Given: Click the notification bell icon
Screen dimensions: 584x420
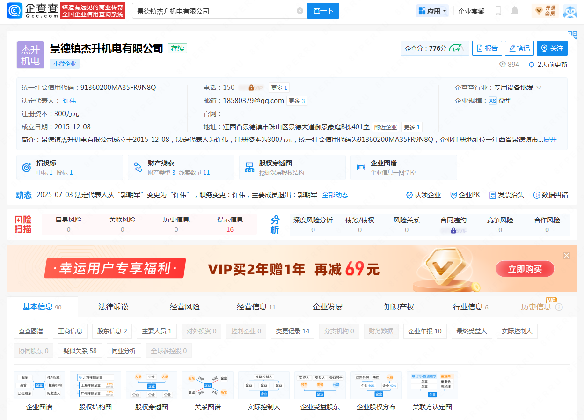Looking at the screenshot, I should [x=515, y=11].
